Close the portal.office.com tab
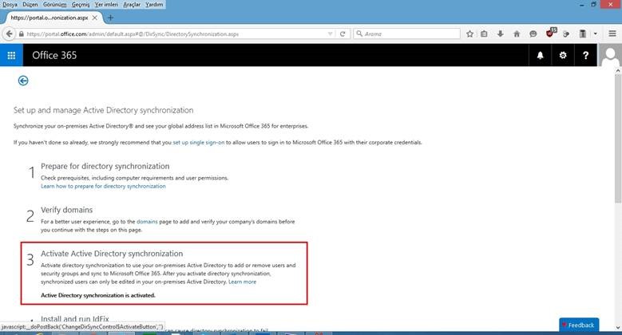 click(94, 18)
